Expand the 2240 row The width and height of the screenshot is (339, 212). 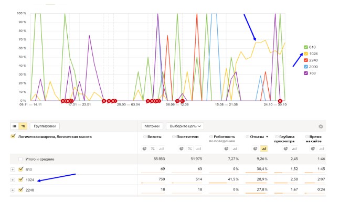coord(13,190)
